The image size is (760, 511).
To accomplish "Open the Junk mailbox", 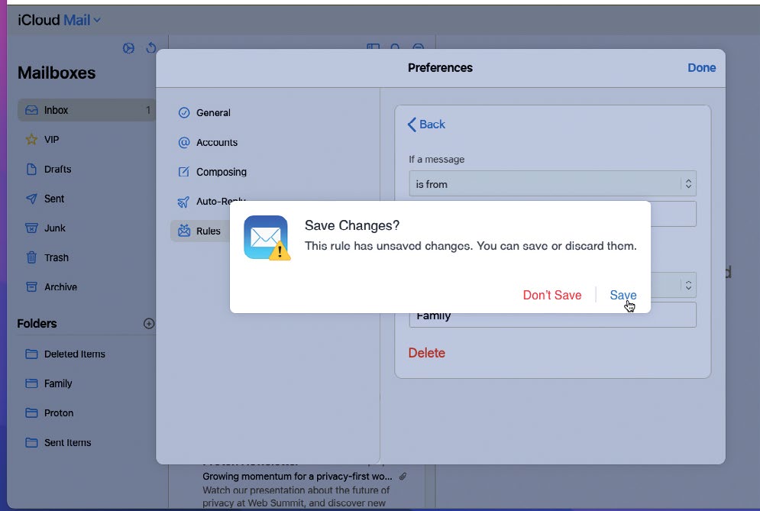I will click(x=54, y=228).
